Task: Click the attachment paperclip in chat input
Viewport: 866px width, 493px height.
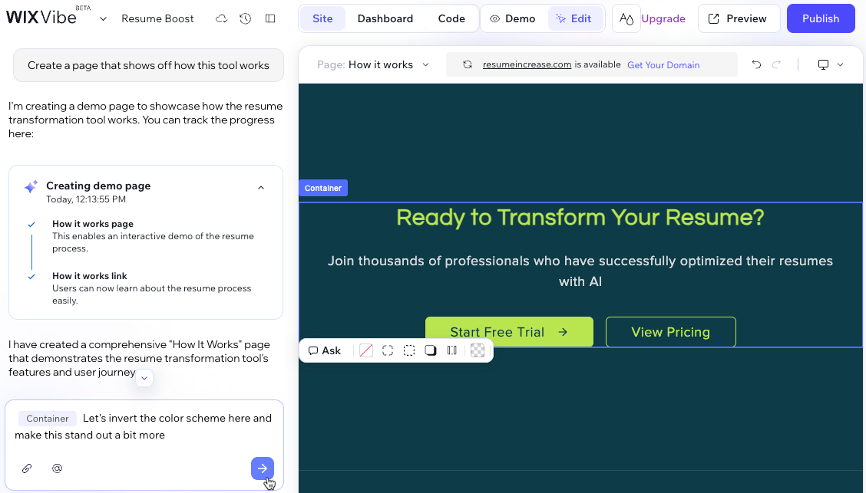Action: [x=28, y=468]
